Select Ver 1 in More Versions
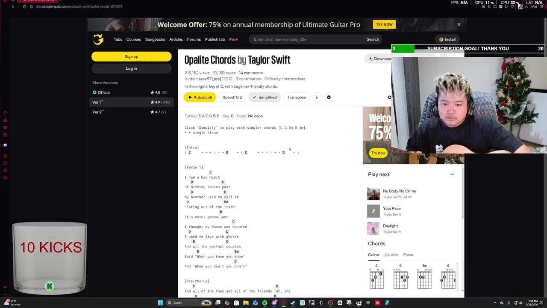Screen dimensions: 547x308 tap(131, 102)
